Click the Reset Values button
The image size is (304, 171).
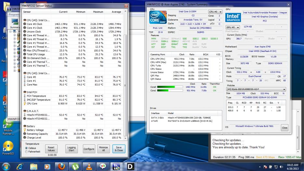51,149
